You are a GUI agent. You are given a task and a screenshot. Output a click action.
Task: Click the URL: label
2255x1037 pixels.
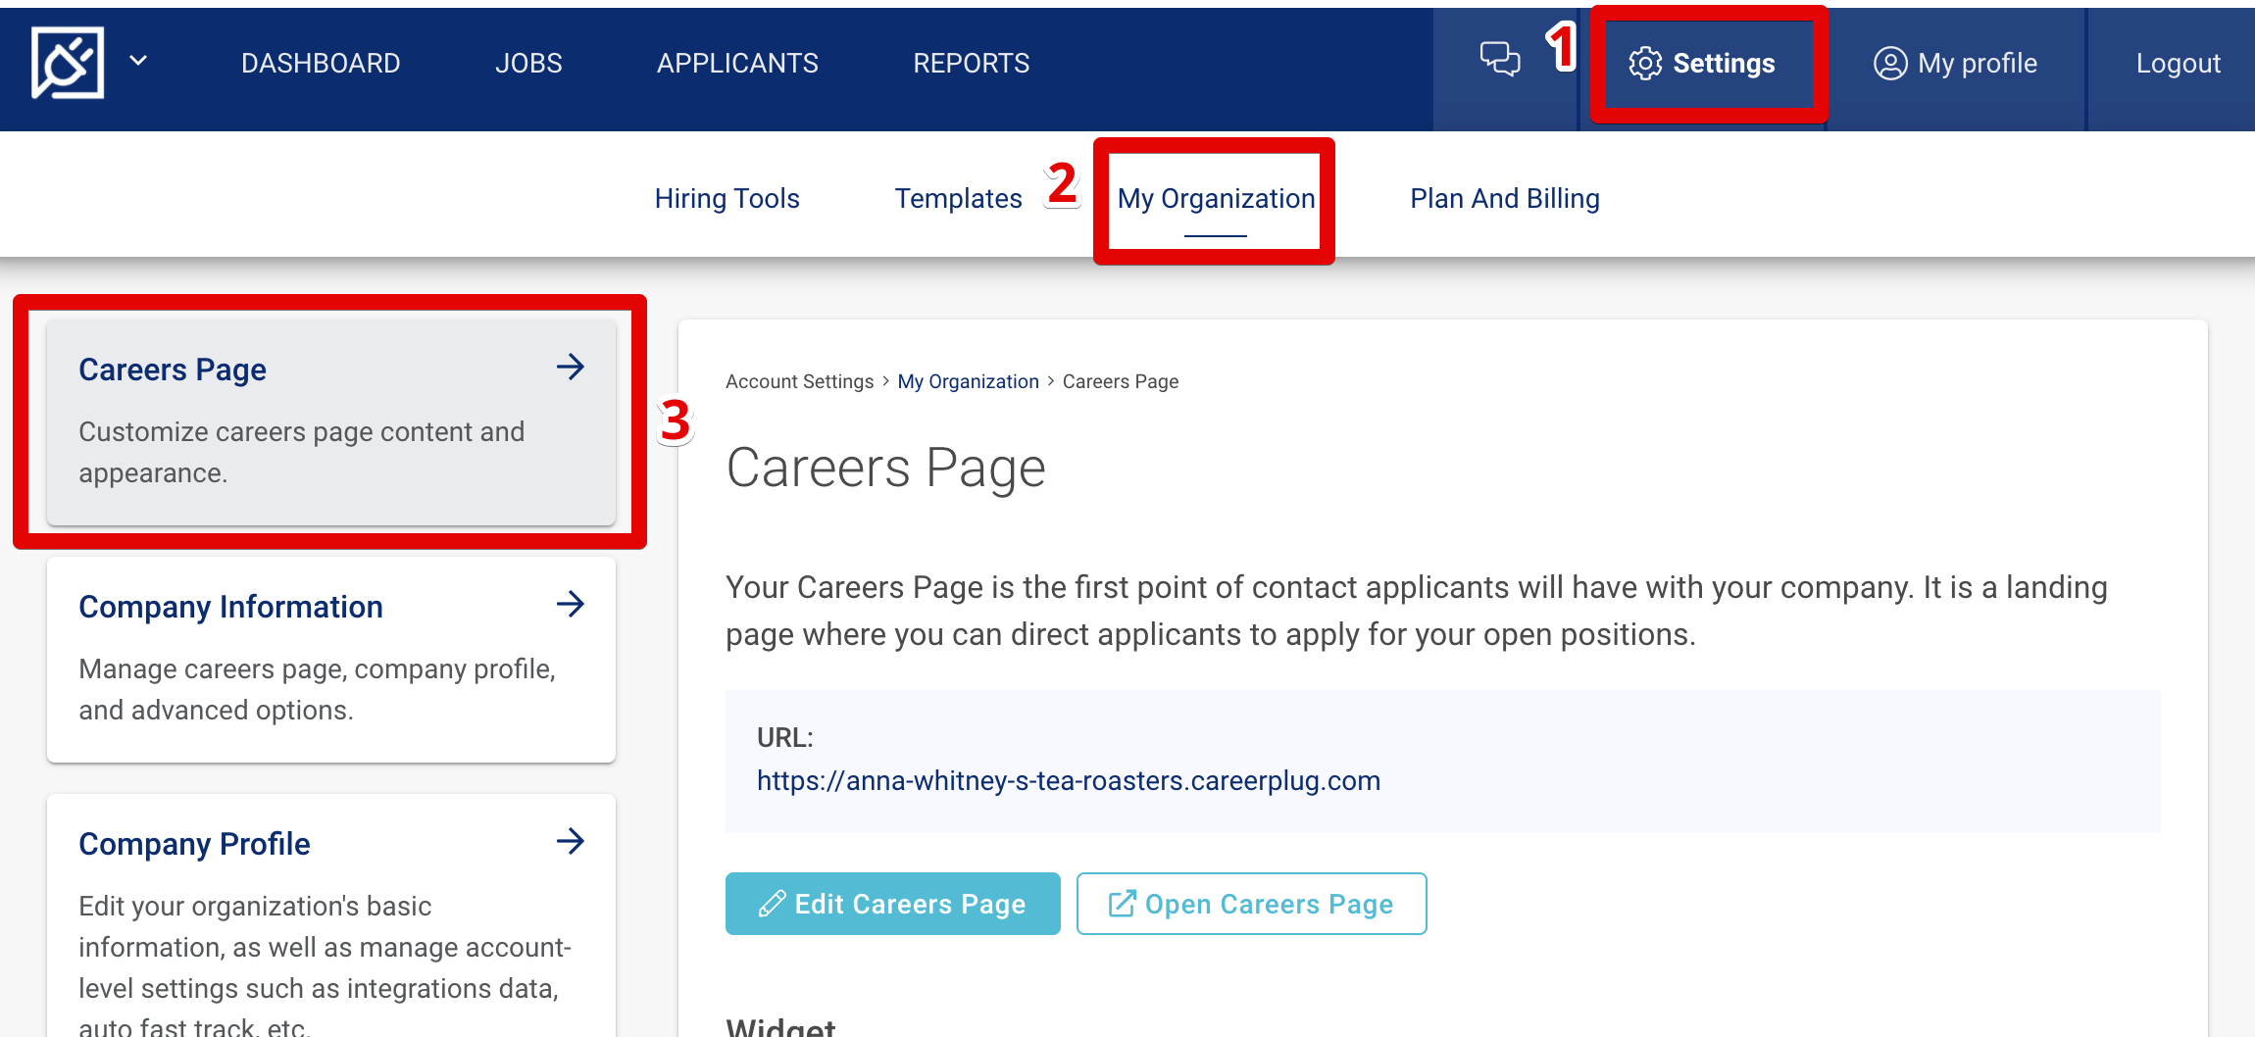pyautogui.click(x=784, y=737)
